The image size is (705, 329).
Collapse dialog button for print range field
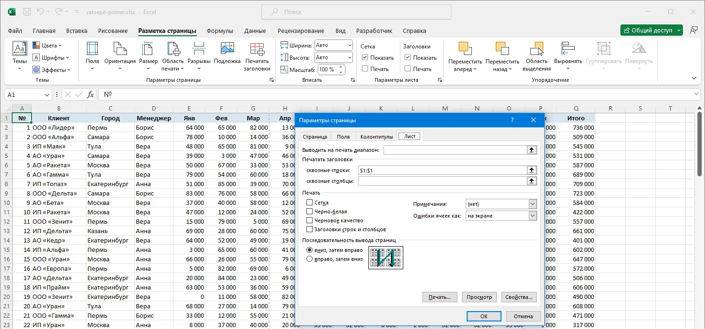pos(532,150)
